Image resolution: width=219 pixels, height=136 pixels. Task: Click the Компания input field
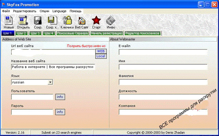[163, 112]
